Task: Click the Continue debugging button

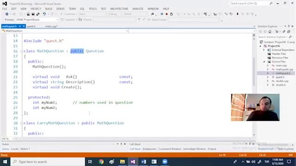Action: (x=68, y=14)
